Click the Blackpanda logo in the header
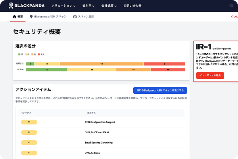This screenshot has height=159, width=238. [27, 6]
